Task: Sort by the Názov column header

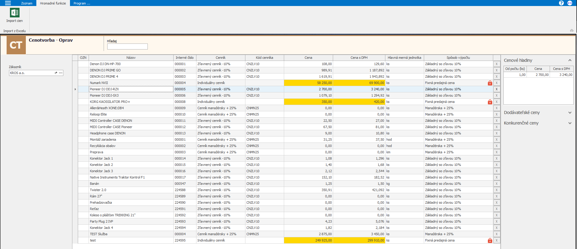Action: pyautogui.click(x=131, y=58)
